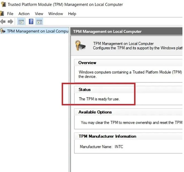Click 'Manufacturer Name: INTC' text
Image resolution: width=184 pixels, height=172 pixels.
coord(101,147)
